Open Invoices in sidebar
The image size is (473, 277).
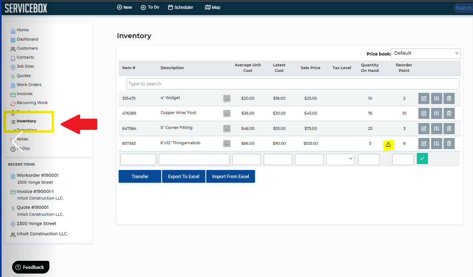coord(24,94)
